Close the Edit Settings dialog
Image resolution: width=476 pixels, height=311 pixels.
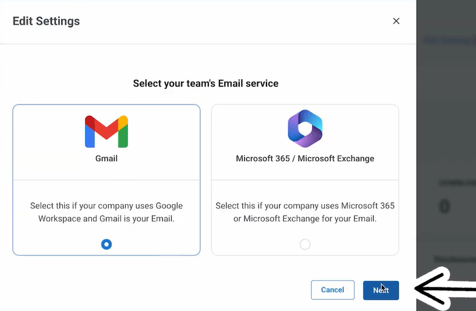(x=396, y=21)
